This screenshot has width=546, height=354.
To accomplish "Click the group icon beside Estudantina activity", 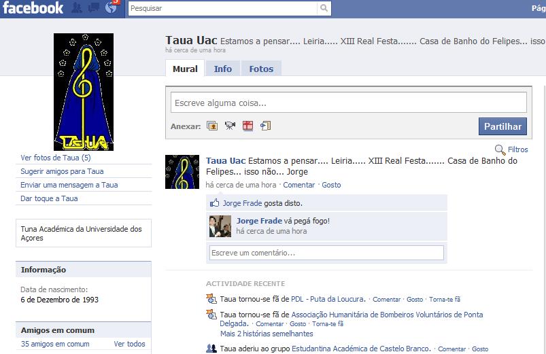I will point(211,348).
